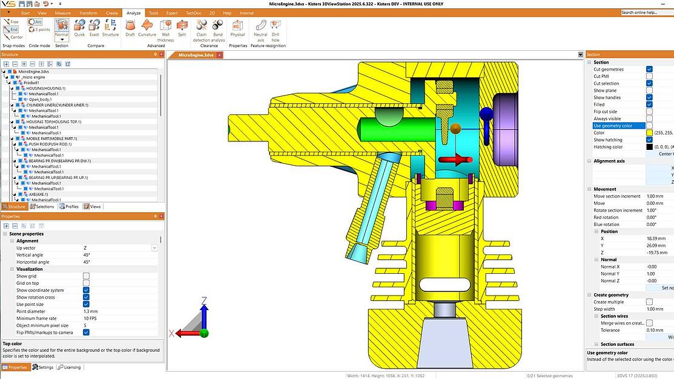Select the Draft analysis tool
Viewport: 674px width, 379px height.
[130, 27]
